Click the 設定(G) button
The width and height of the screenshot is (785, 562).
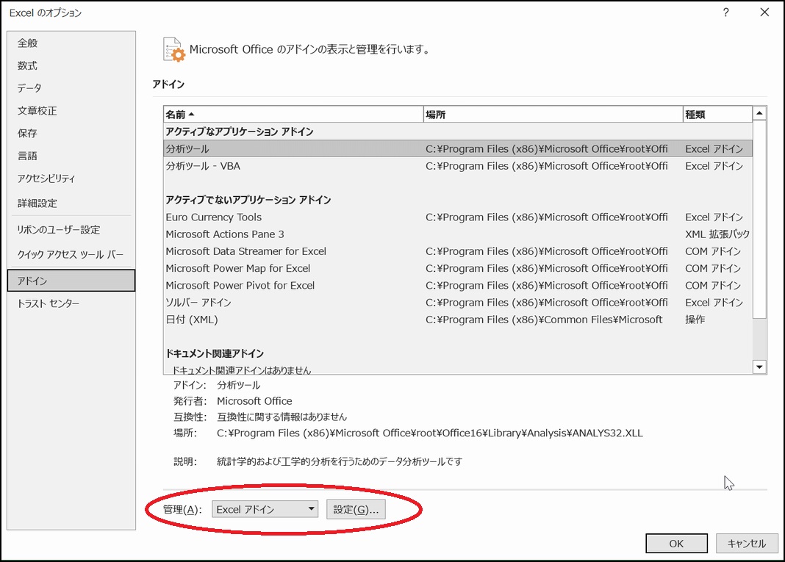[356, 508]
